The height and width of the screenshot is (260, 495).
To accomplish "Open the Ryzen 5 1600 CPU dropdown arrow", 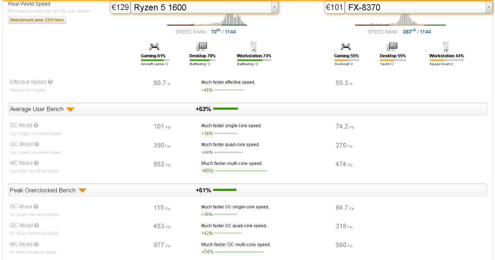I will click(274, 7).
